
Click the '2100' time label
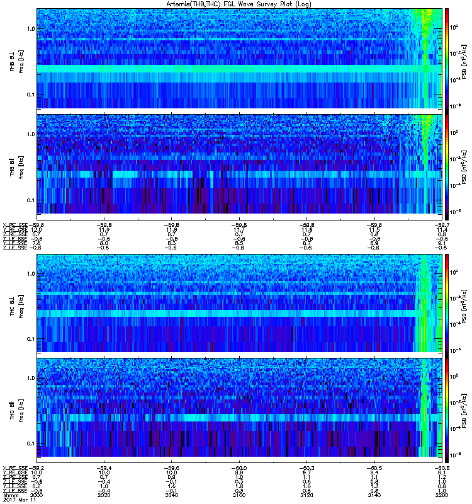point(239,495)
